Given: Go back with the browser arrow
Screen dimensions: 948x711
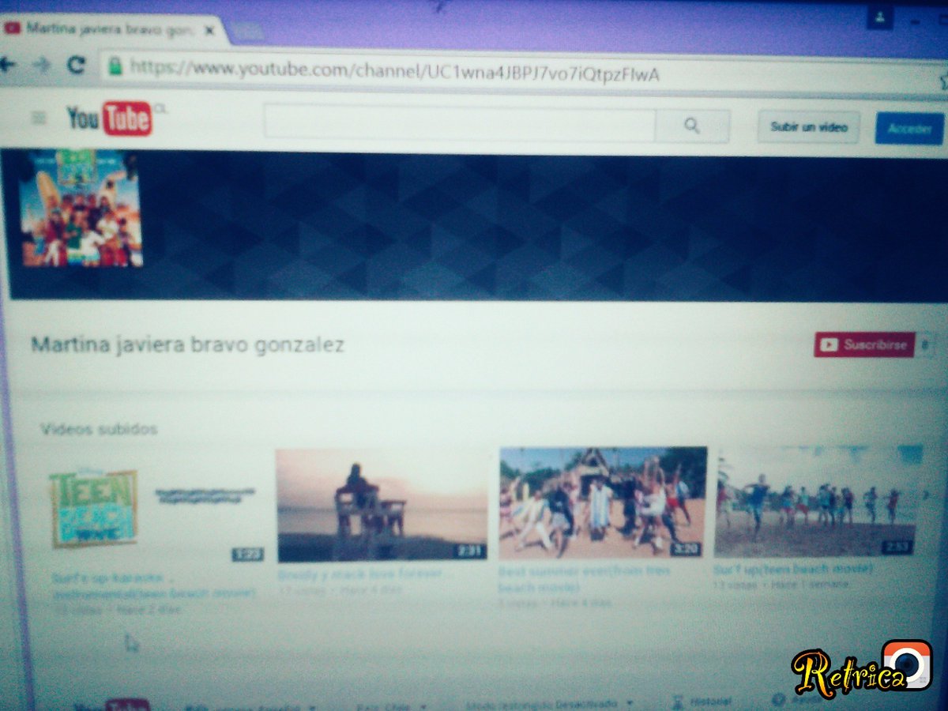Looking at the screenshot, I should pyautogui.click(x=8, y=65).
